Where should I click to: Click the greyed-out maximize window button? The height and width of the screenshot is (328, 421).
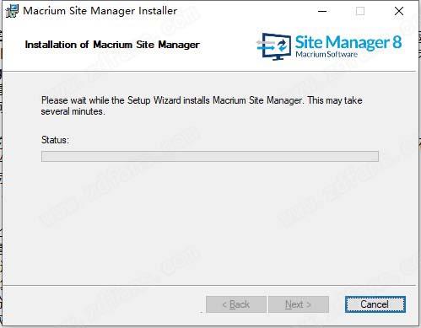pos(360,11)
